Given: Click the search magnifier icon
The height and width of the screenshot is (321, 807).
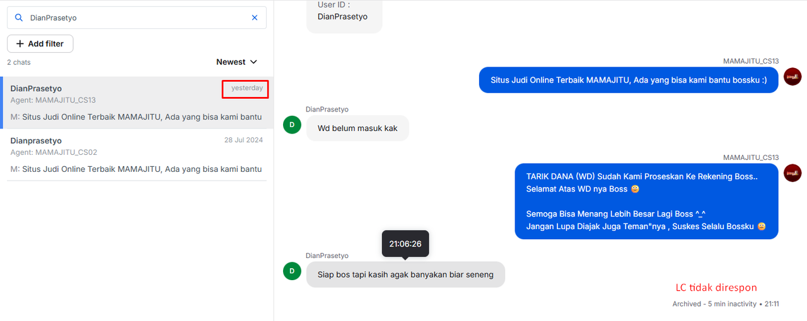Looking at the screenshot, I should pyautogui.click(x=19, y=18).
